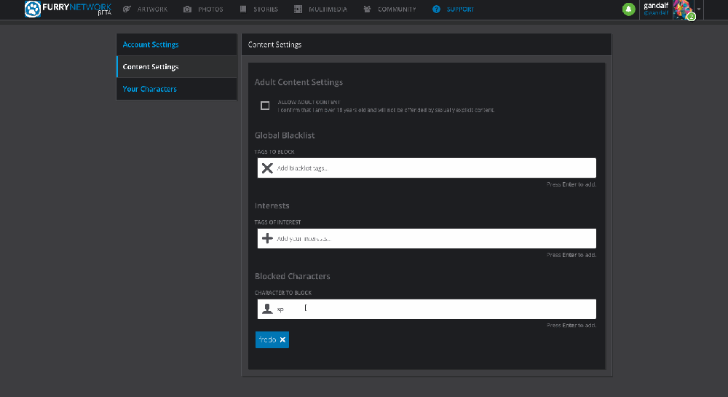Screen dimensions: 728x397
Task: Click the Photos camera icon
Action: (188, 9)
